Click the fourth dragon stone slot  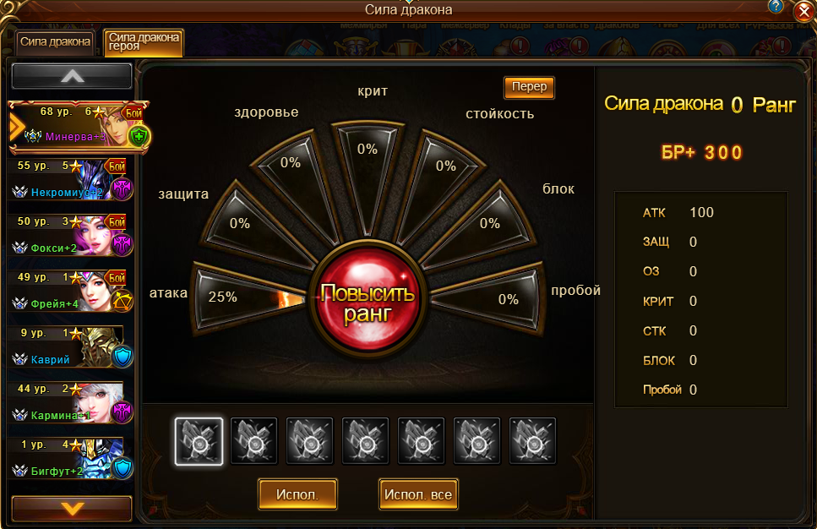pyautogui.click(x=365, y=441)
